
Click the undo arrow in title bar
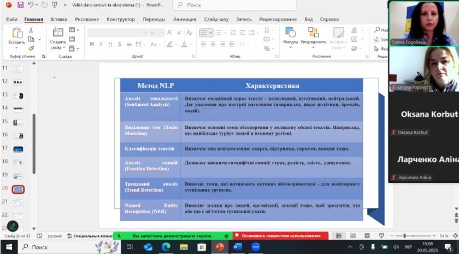click(x=31, y=5)
